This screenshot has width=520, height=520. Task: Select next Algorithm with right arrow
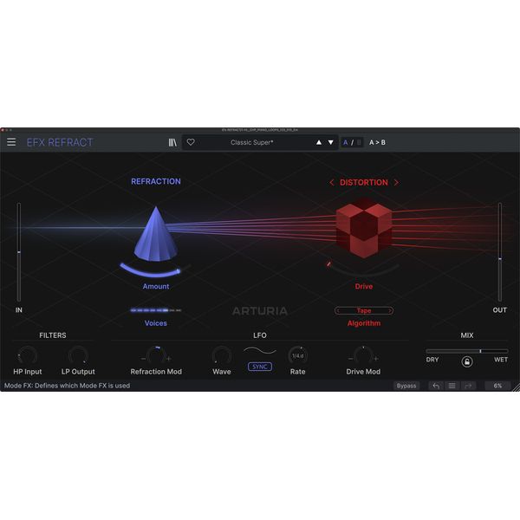[390, 311]
